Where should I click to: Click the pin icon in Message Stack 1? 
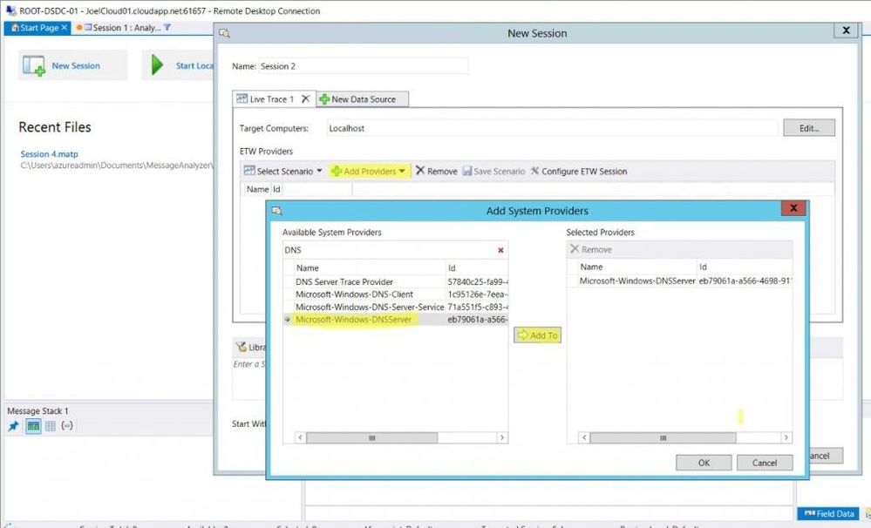pyautogui.click(x=13, y=426)
